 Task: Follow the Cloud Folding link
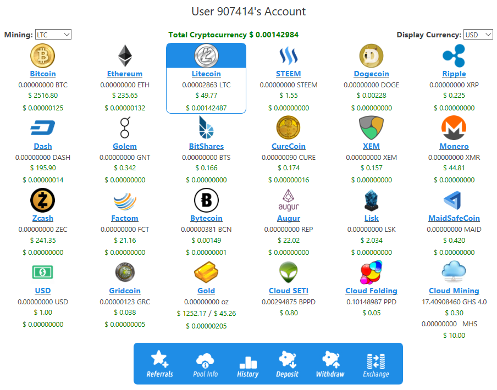click(372, 291)
